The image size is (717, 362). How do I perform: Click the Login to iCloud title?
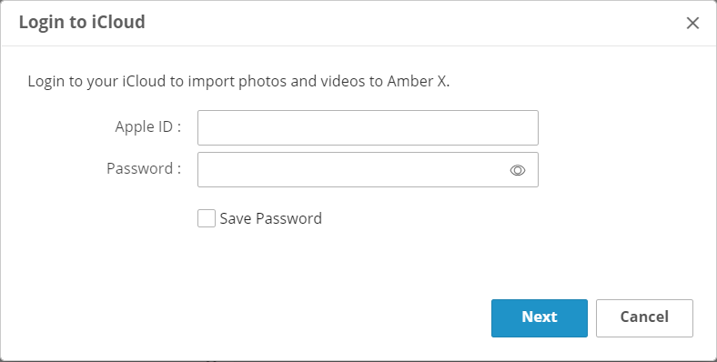[x=82, y=22]
